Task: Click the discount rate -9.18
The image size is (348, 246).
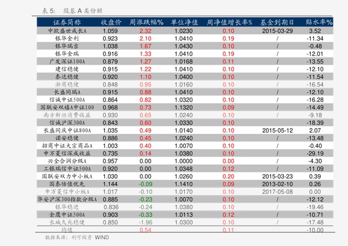Action: click(315, 115)
